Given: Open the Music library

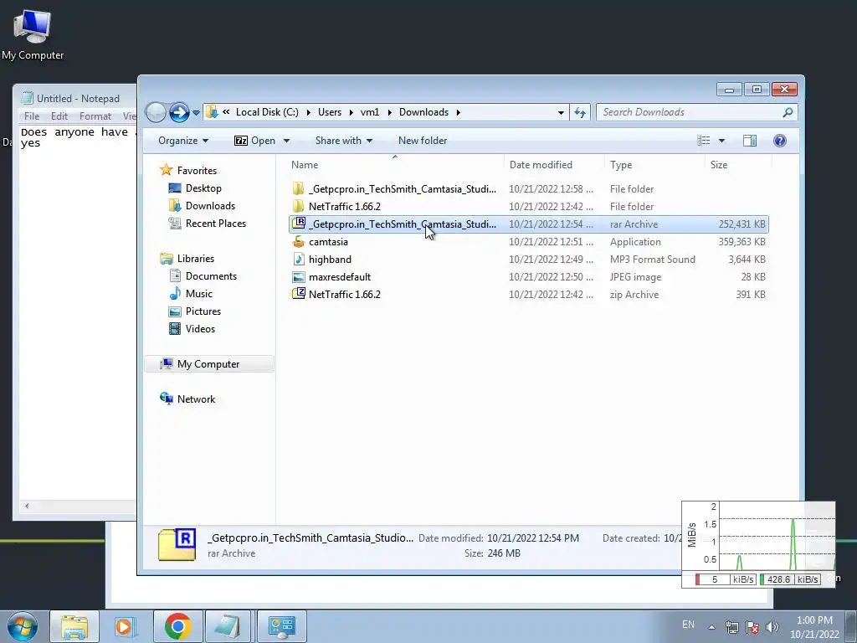Looking at the screenshot, I should point(191,294).
